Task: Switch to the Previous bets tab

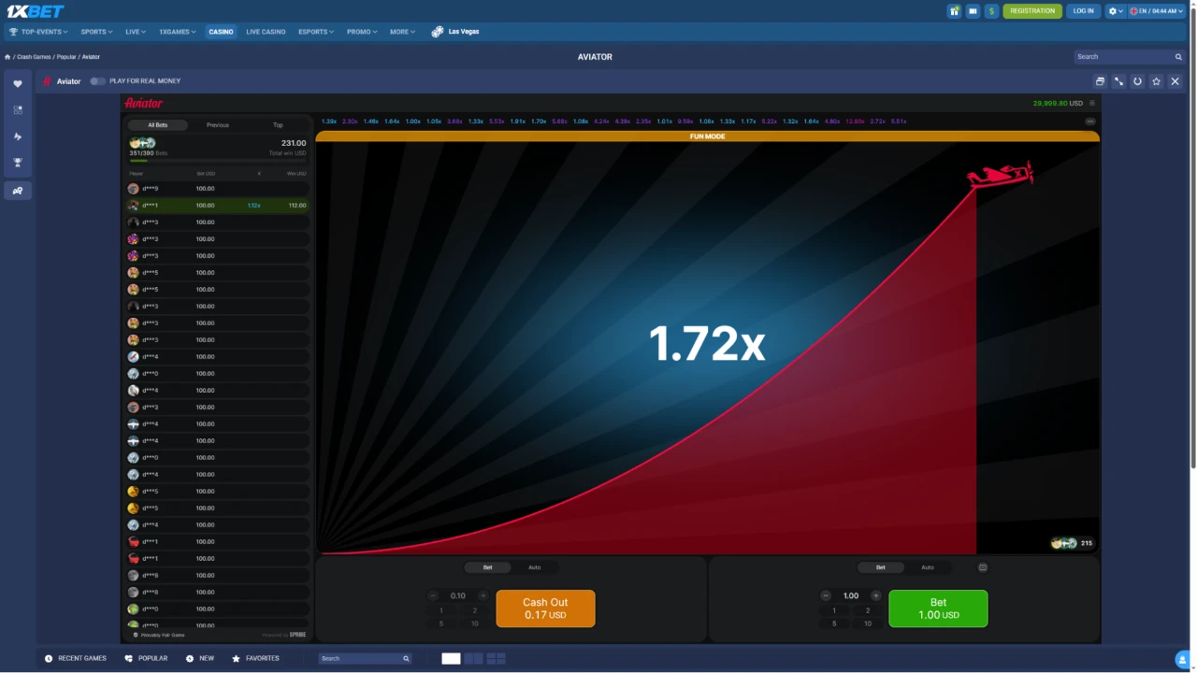Action: point(218,125)
